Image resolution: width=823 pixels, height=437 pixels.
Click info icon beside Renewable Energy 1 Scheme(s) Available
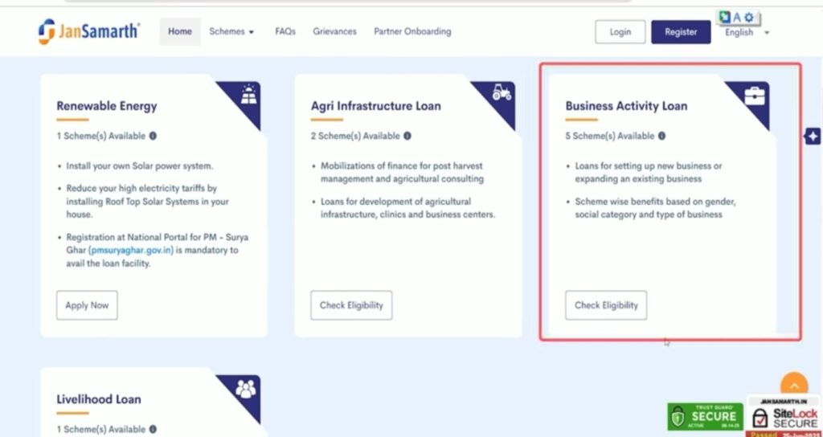[x=153, y=136]
